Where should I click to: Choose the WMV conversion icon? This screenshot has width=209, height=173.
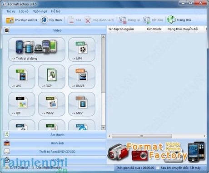pos(52,104)
